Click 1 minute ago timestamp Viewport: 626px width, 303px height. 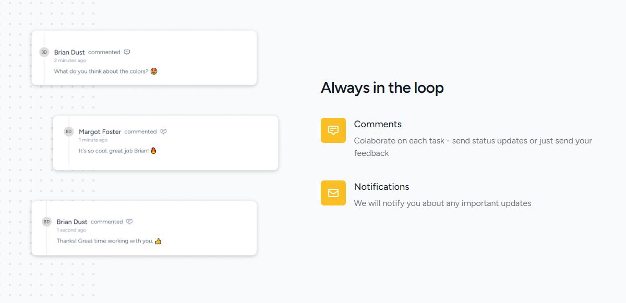(93, 140)
